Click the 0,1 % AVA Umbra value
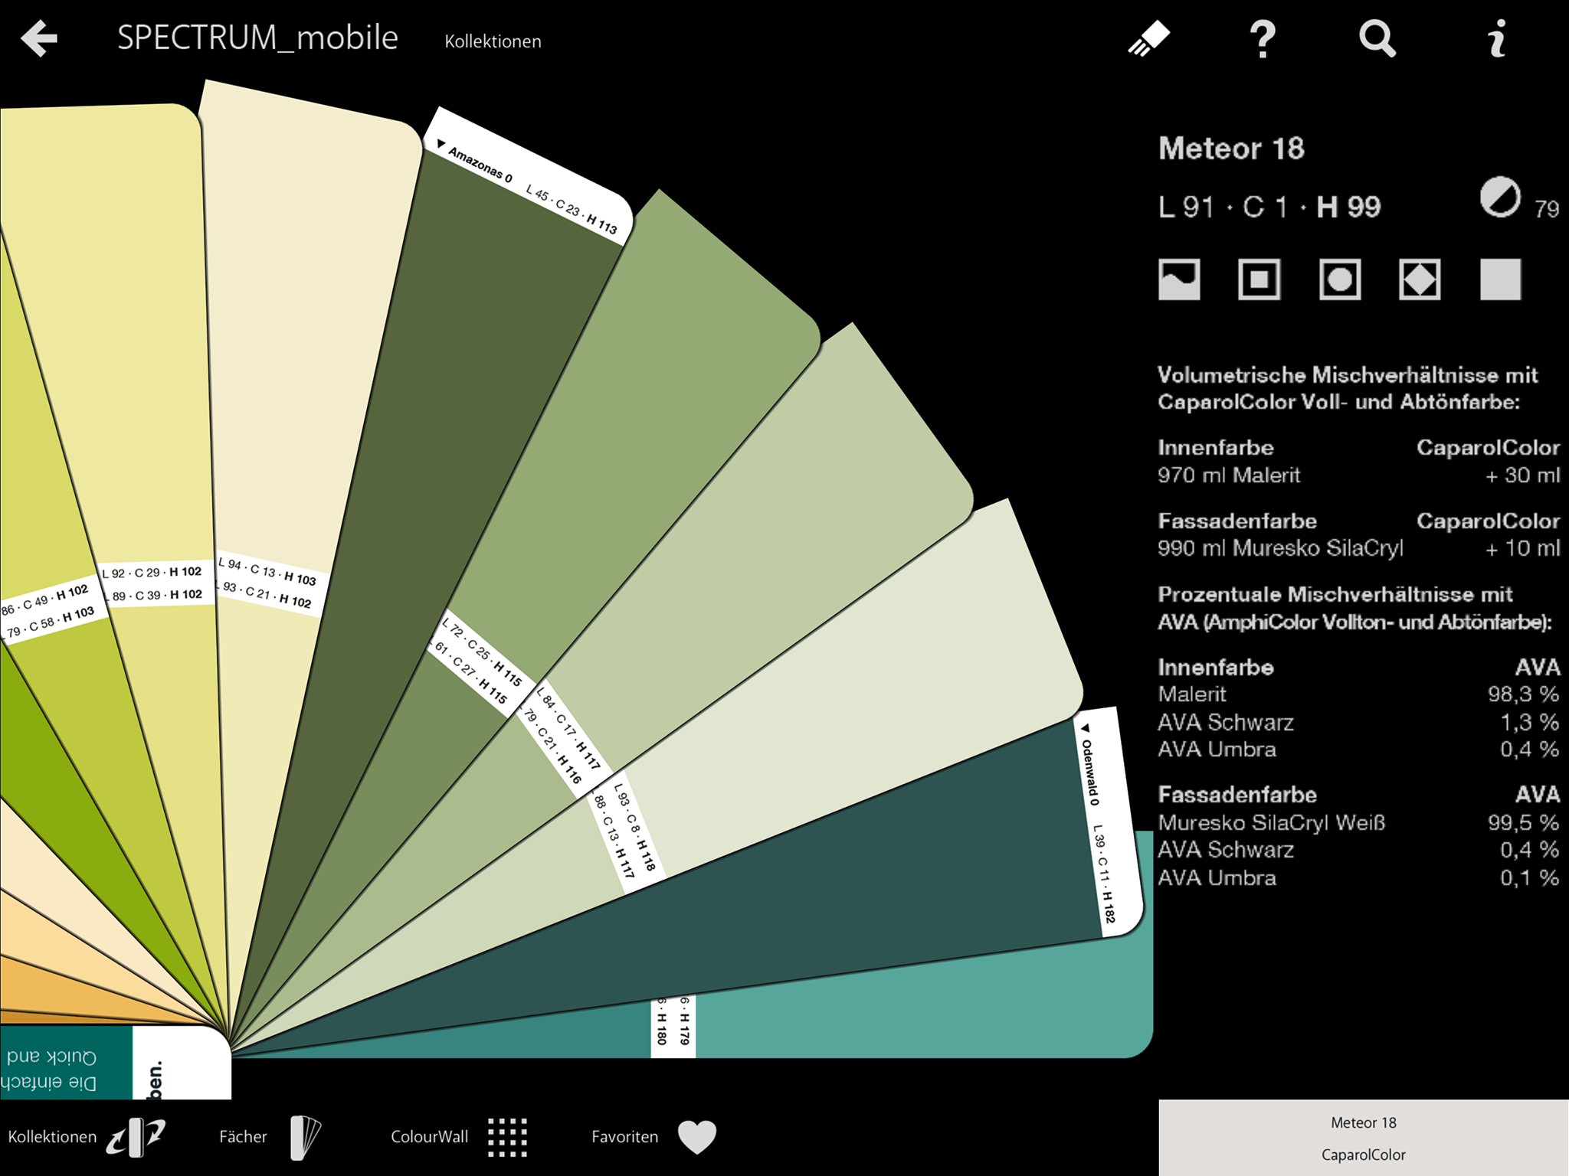The width and height of the screenshot is (1569, 1176). 1529,878
